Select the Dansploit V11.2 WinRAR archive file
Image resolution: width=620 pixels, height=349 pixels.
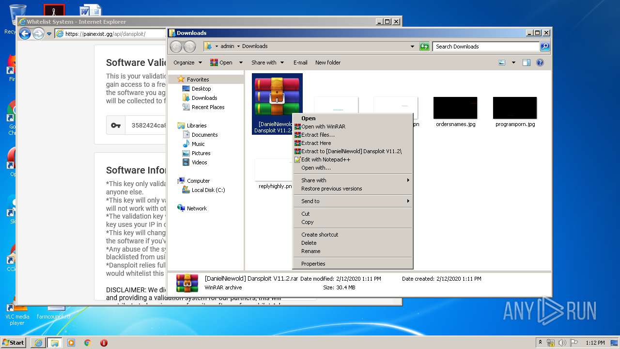(277, 104)
